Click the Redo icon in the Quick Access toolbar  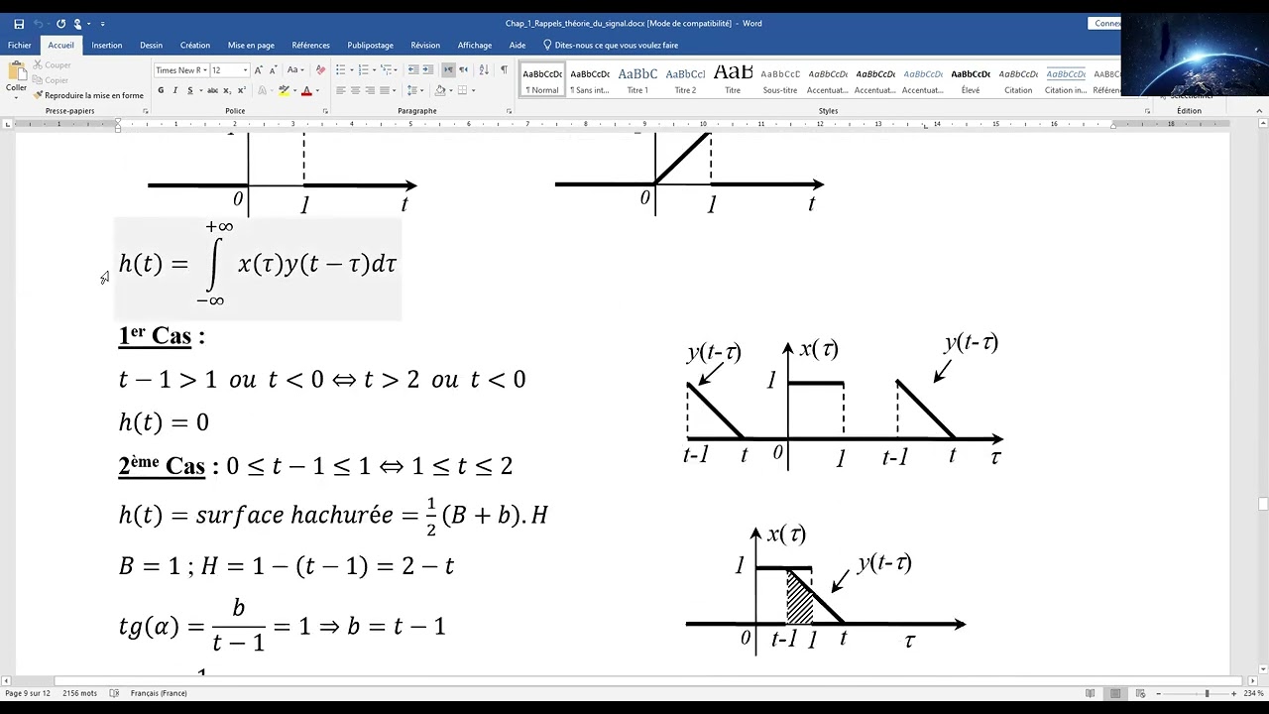tap(61, 24)
